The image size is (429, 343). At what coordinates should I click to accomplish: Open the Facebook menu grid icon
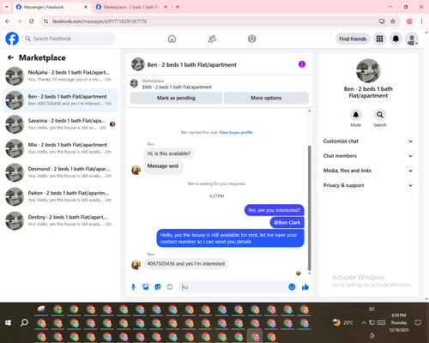point(379,39)
